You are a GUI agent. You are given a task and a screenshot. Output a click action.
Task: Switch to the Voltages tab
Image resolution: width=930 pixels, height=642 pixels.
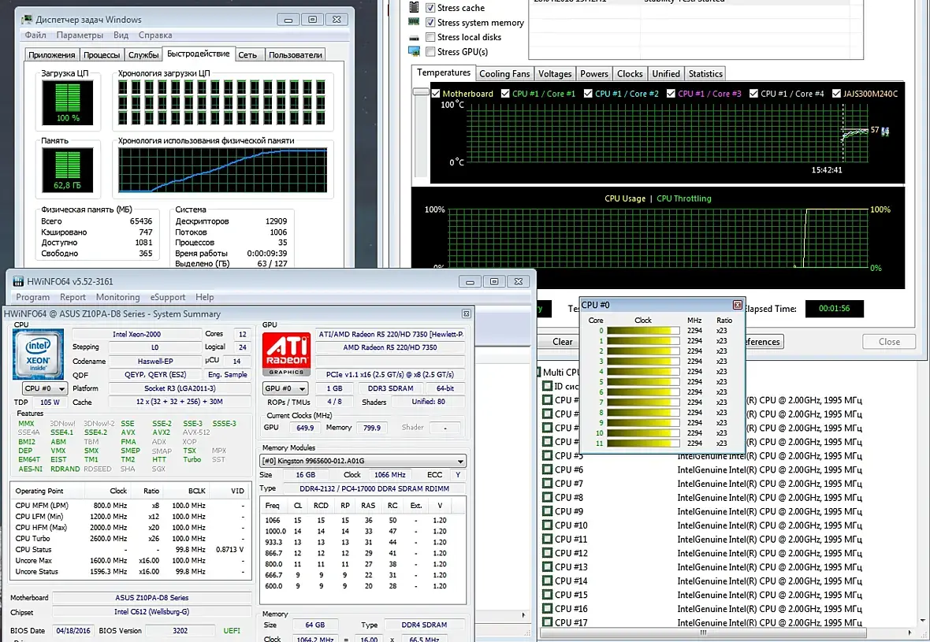(x=555, y=74)
